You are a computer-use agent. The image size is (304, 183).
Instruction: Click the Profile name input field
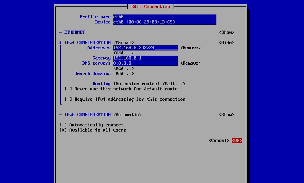pos(165,17)
